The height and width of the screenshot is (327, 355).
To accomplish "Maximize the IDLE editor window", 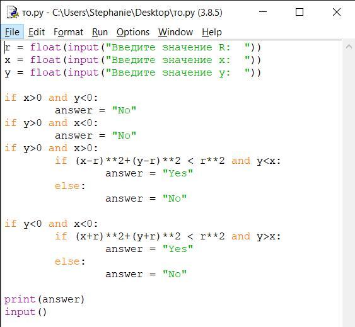I will click(x=300, y=12).
